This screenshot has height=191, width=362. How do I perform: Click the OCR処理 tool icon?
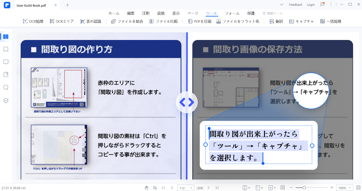25,21
